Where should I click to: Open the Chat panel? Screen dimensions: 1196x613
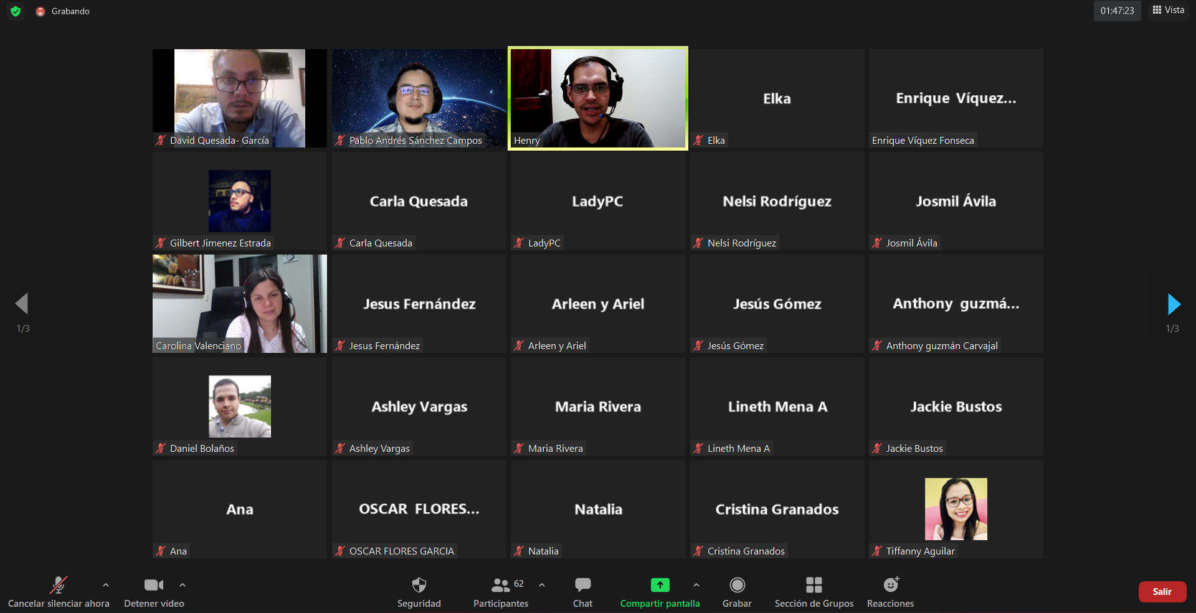[x=582, y=586]
